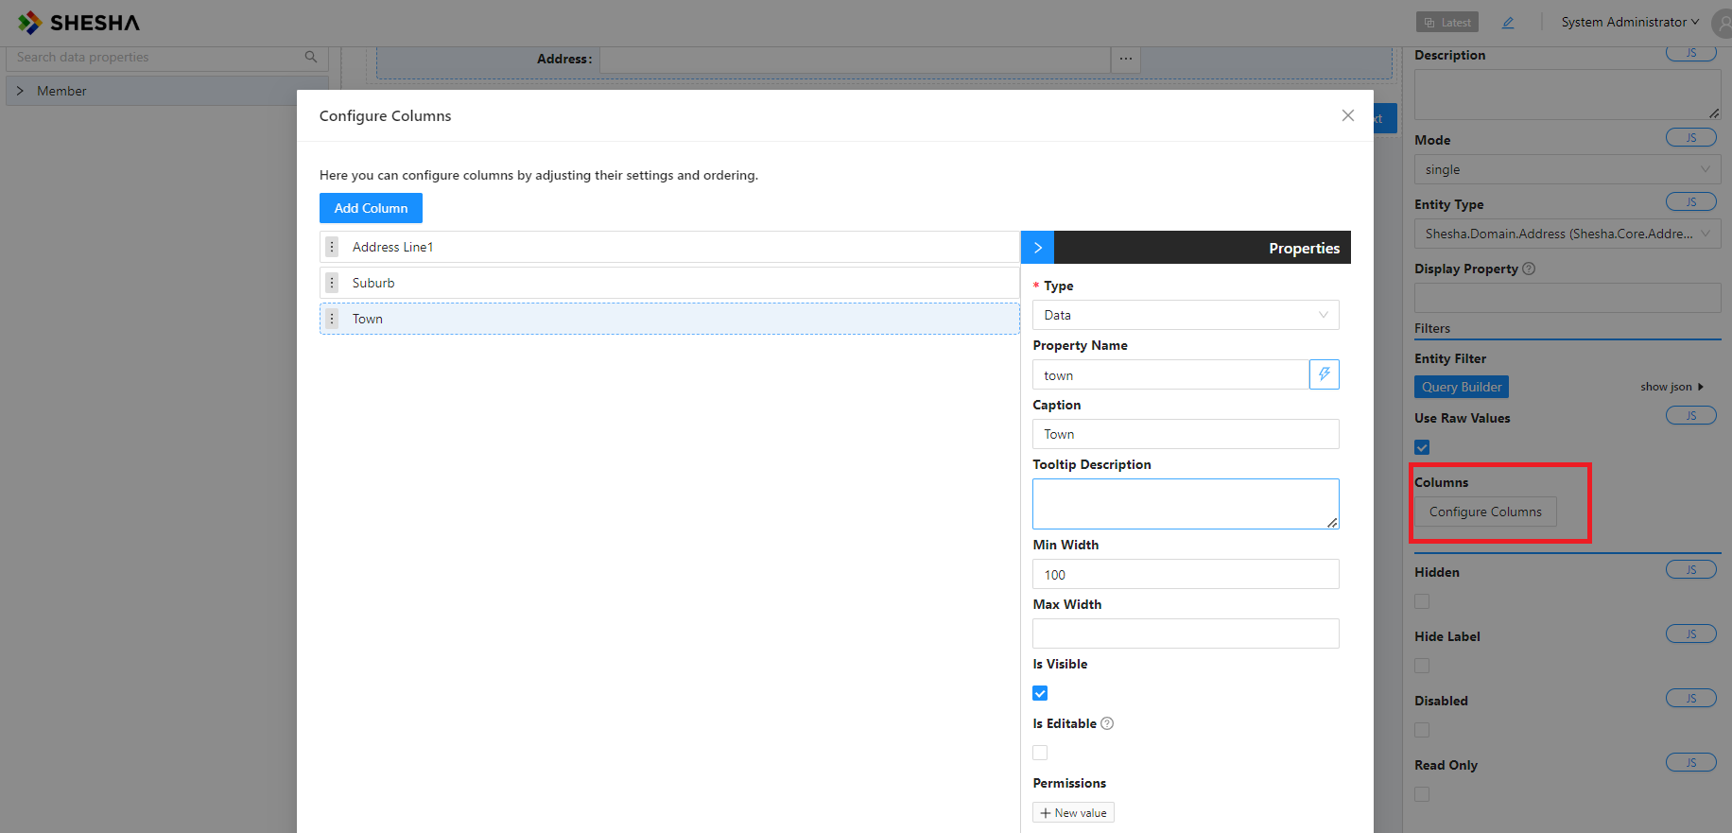The height and width of the screenshot is (833, 1732).
Task: Select the Address Line1 column row
Action: (669, 247)
